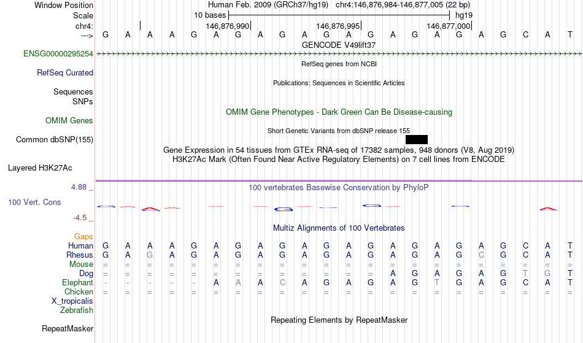This screenshot has width=583, height=343.
Task: Click the Window Position label
Action: (x=64, y=6)
